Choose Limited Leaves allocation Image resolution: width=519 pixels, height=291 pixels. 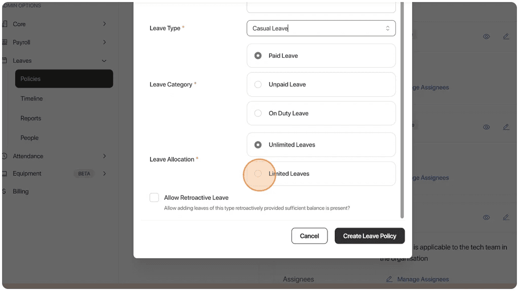click(321, 174)
